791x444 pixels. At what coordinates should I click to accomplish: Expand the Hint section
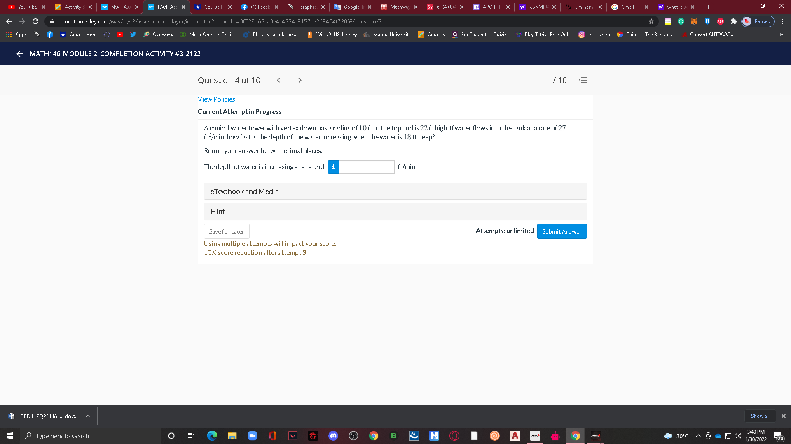pos(395,211)
